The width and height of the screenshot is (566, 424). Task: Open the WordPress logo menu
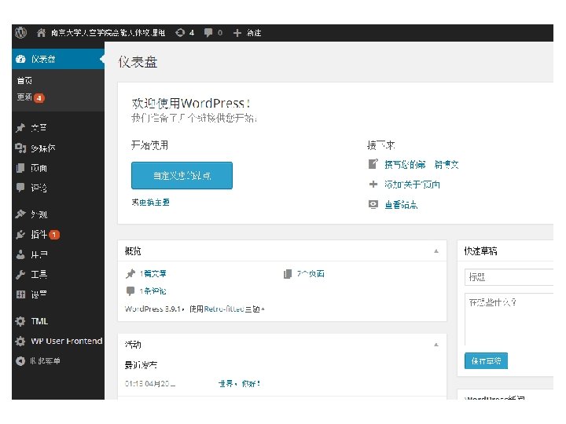coord(21,33)
